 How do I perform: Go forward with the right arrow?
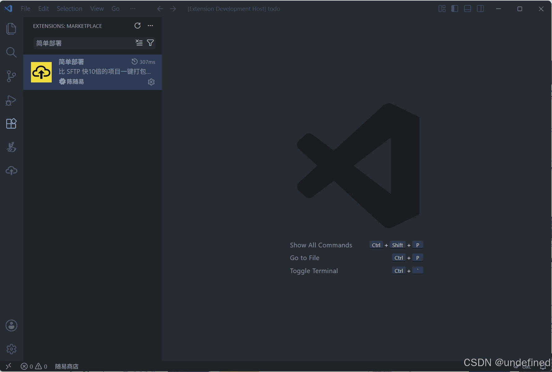[x=173, y=9]
